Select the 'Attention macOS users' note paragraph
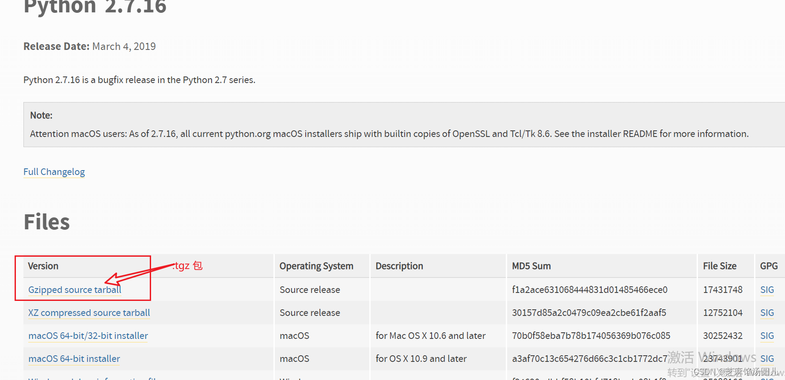Image resolution: width=785 pixels, height=380 pixels. tap(389, 134)
